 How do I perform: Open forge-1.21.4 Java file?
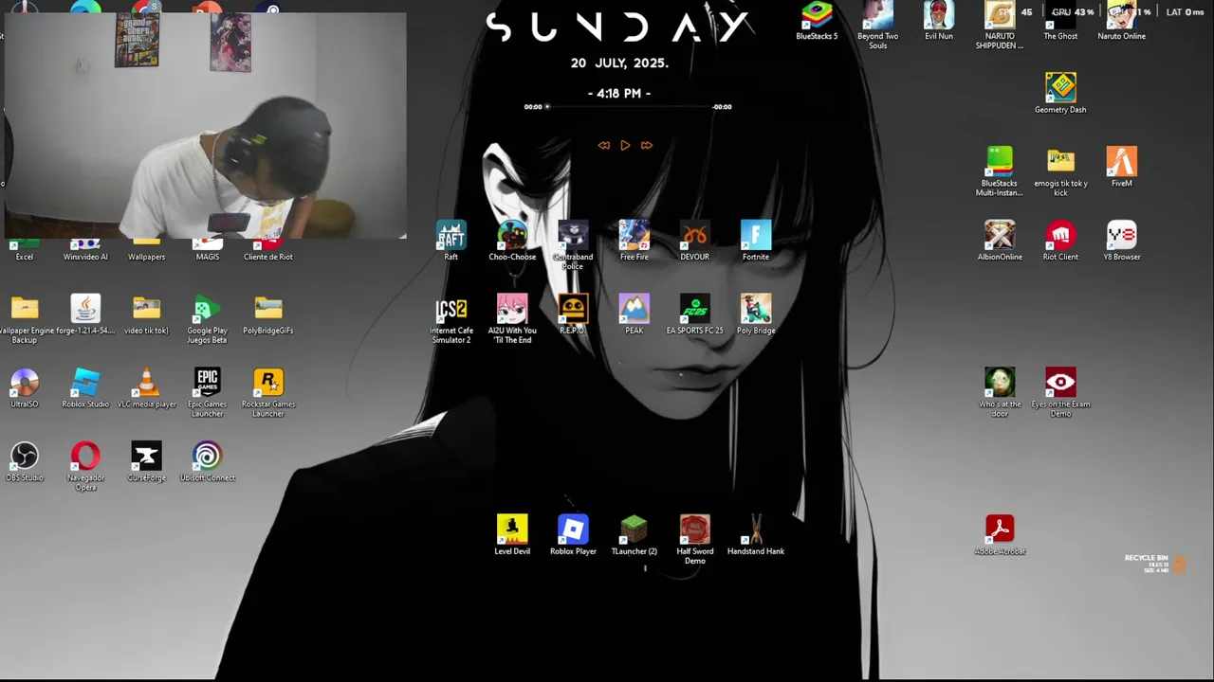85,313
